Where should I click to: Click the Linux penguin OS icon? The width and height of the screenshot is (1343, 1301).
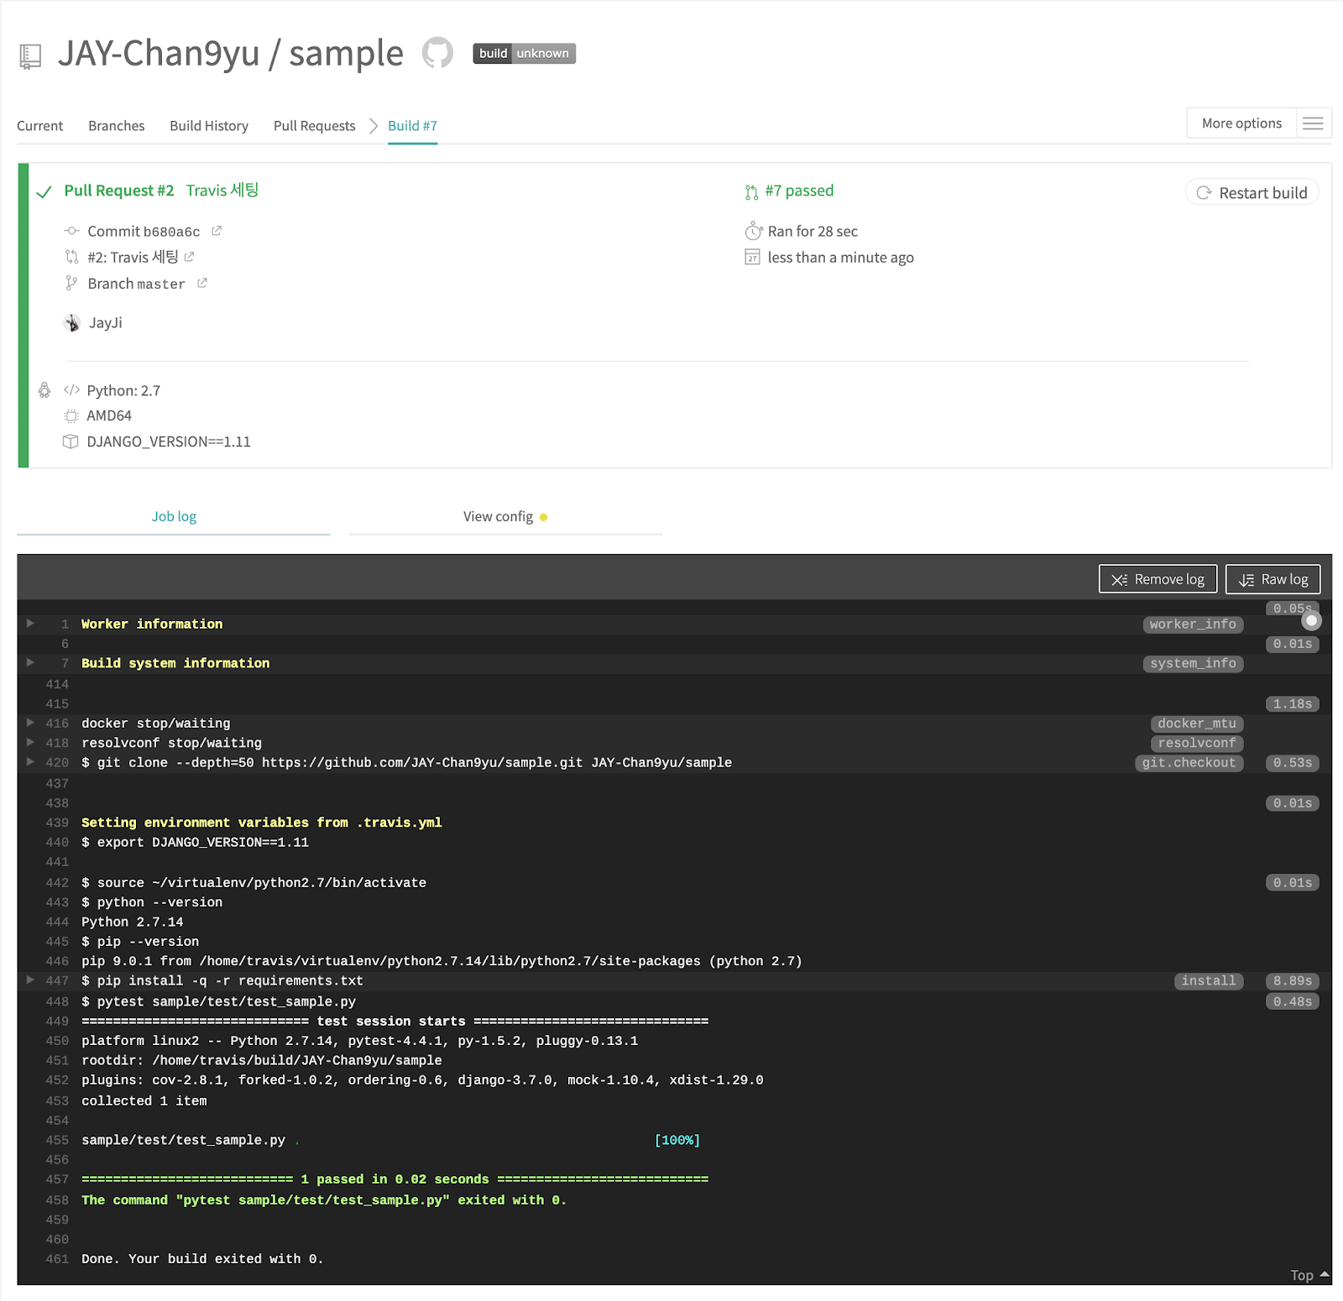[44, 390]
